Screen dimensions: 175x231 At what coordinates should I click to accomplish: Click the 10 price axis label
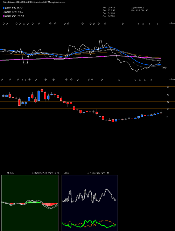(x=168, y=110)
